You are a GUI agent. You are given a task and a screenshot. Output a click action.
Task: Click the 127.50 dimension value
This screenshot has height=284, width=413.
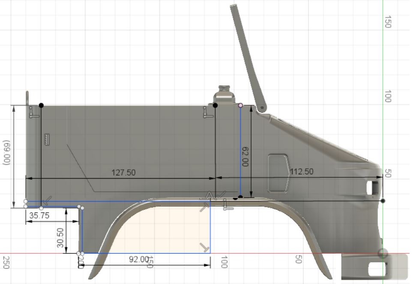click(123, 173)
